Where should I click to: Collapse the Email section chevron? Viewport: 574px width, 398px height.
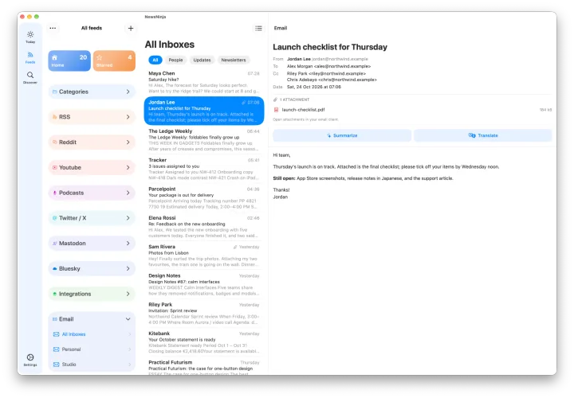pyautogui.click(x=128, y=319)
